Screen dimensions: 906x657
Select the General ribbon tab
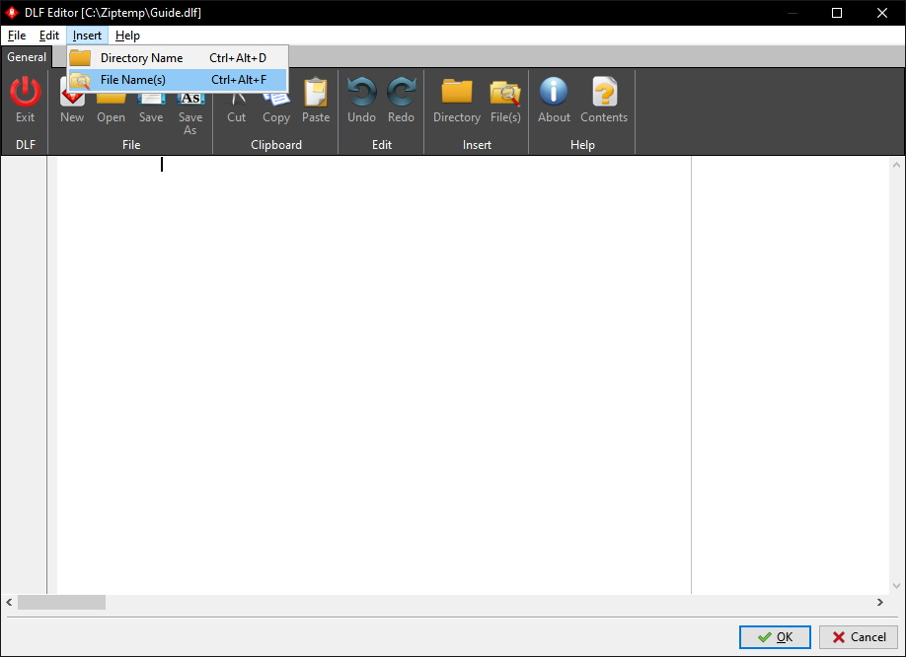(x=27, y=57)
